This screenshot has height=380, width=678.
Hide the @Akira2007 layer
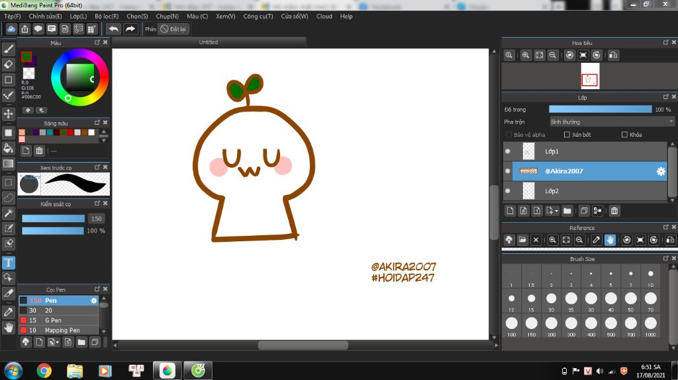[x=508, y=171]
